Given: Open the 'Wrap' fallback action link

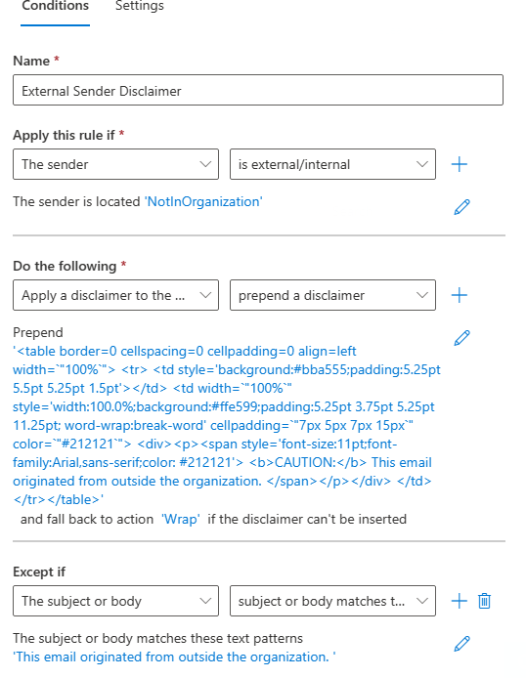Looking at the screenshot, I should (180, 520).
